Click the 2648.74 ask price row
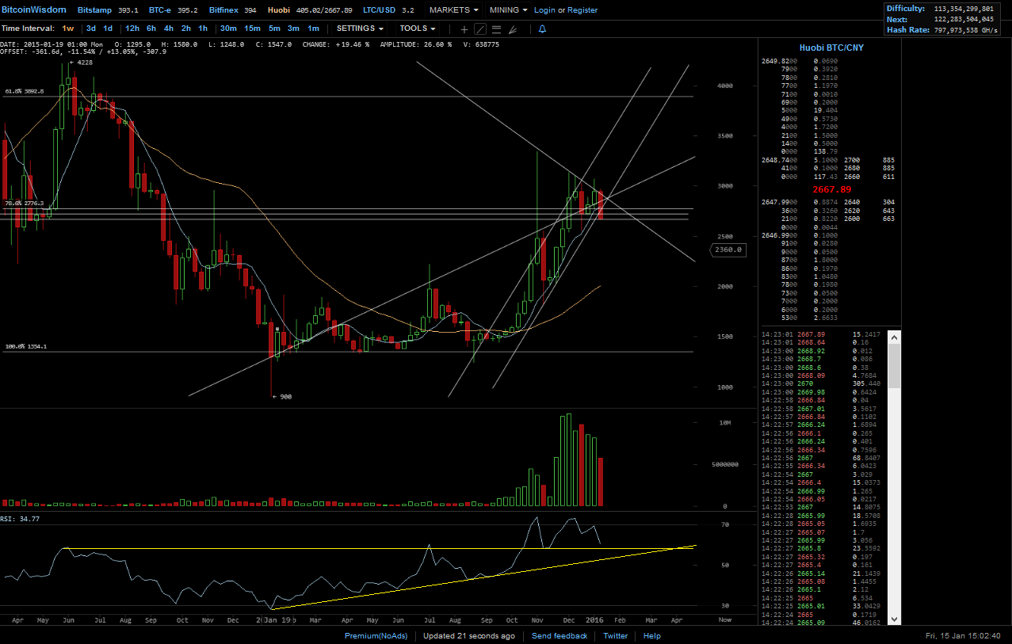Viewport: 1012px width, 644px height. click(830, 159)
